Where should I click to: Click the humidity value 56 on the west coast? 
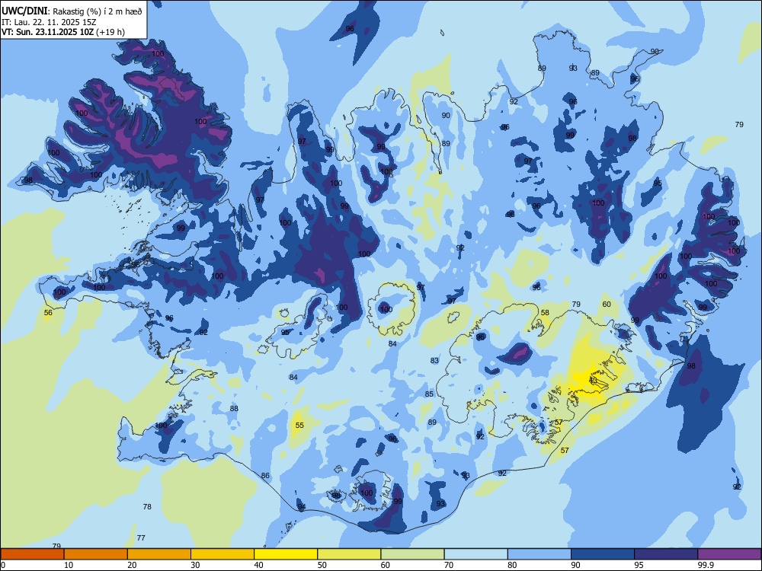click(x=48, y=313)
